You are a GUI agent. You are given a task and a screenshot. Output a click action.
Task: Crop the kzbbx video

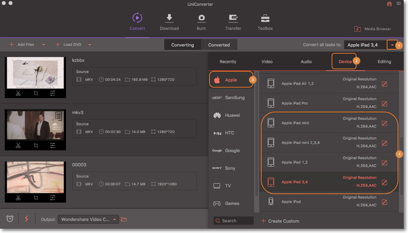[36, 93]
